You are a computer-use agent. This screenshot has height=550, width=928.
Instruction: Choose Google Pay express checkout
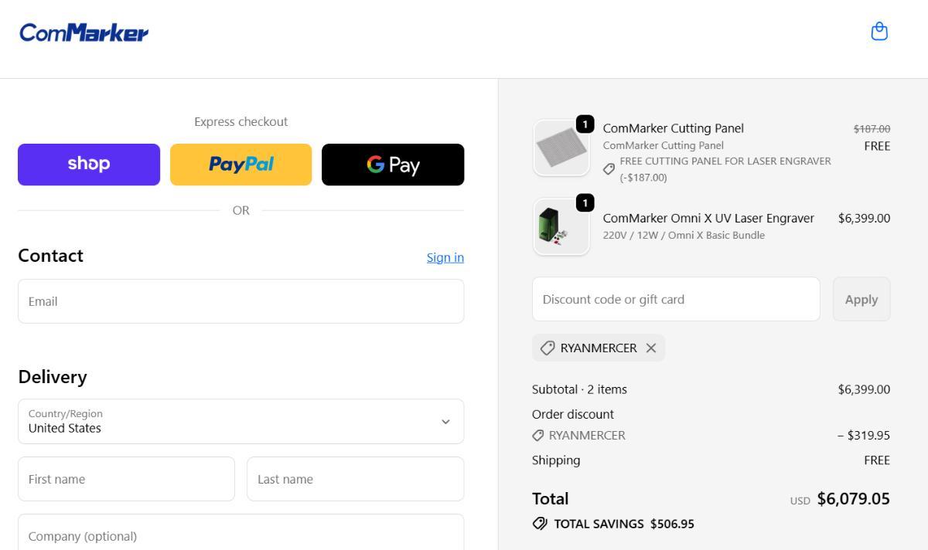click(x=393, y=165)
